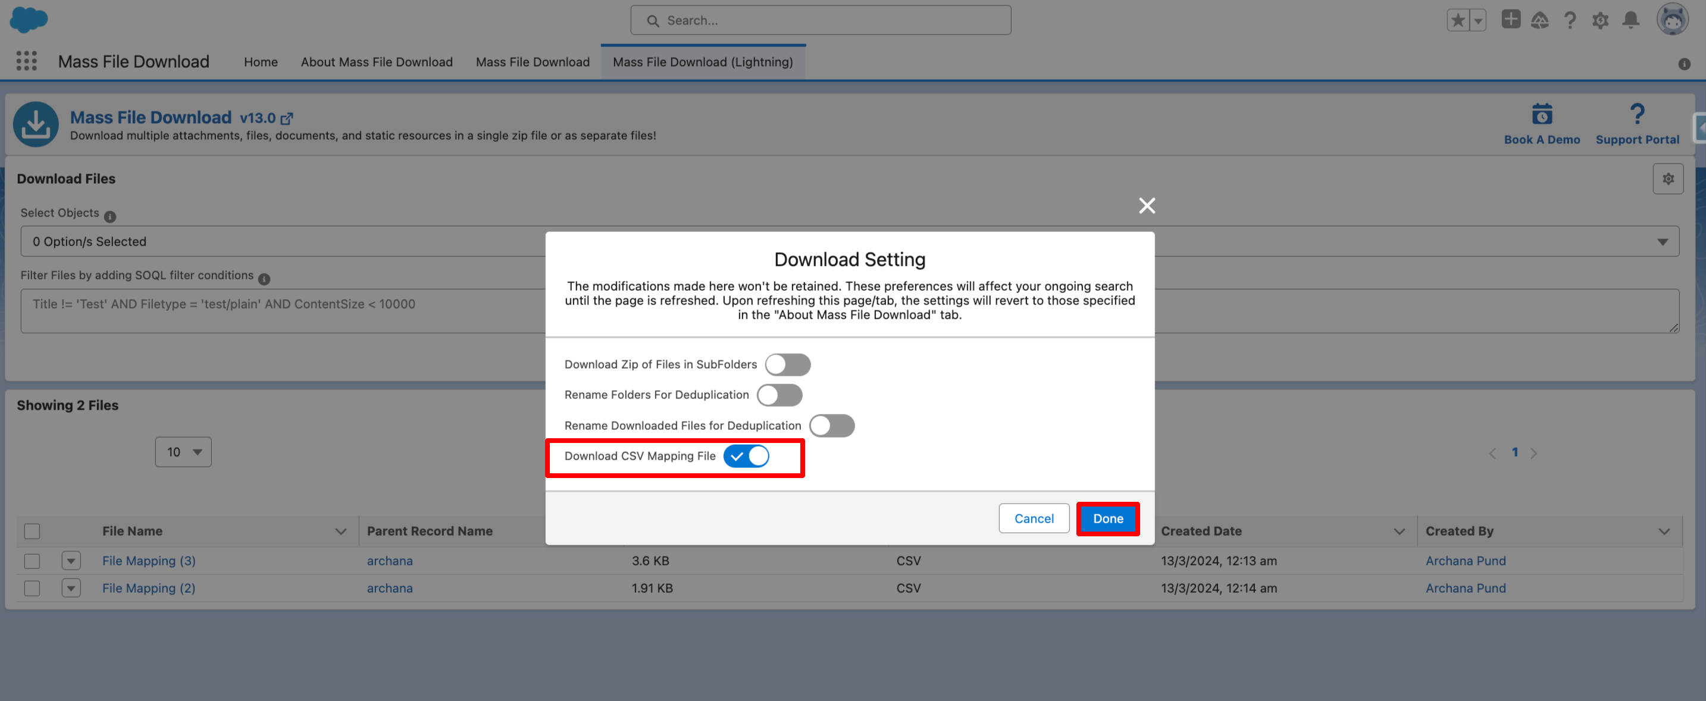Open the 10 records-per-page dropdown

point(183,452)
